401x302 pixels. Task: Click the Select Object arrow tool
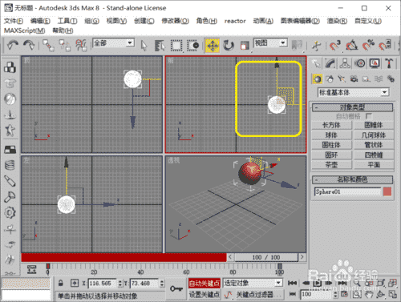144,46
